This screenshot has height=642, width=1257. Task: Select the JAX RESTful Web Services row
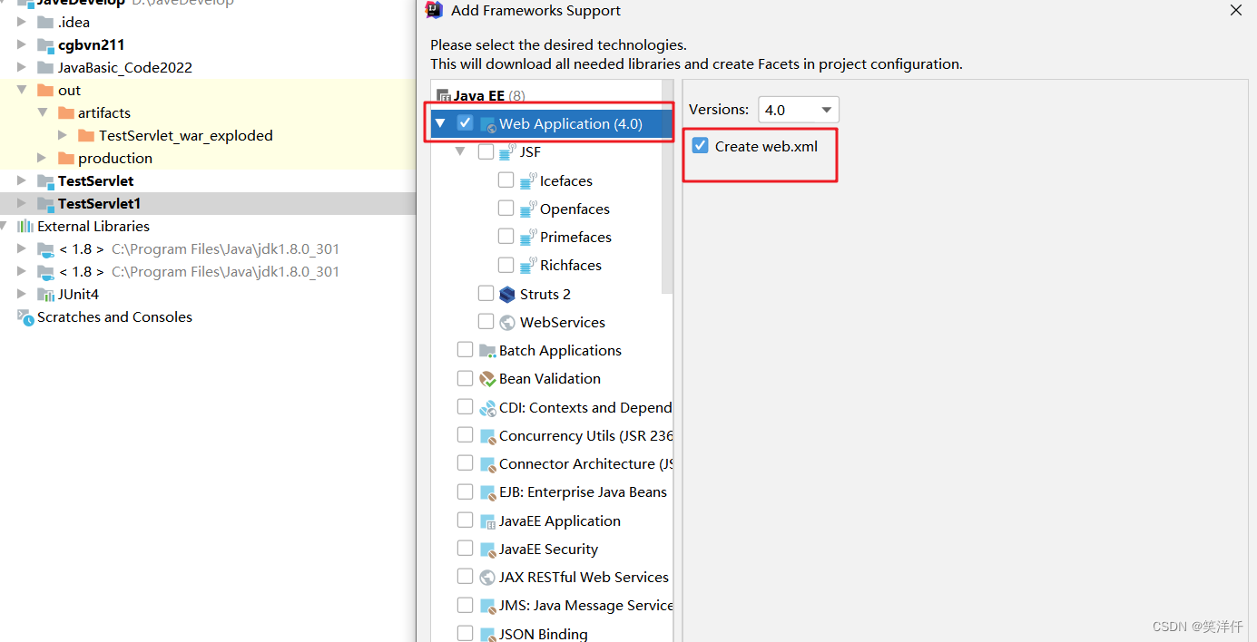tap(552, 577)
